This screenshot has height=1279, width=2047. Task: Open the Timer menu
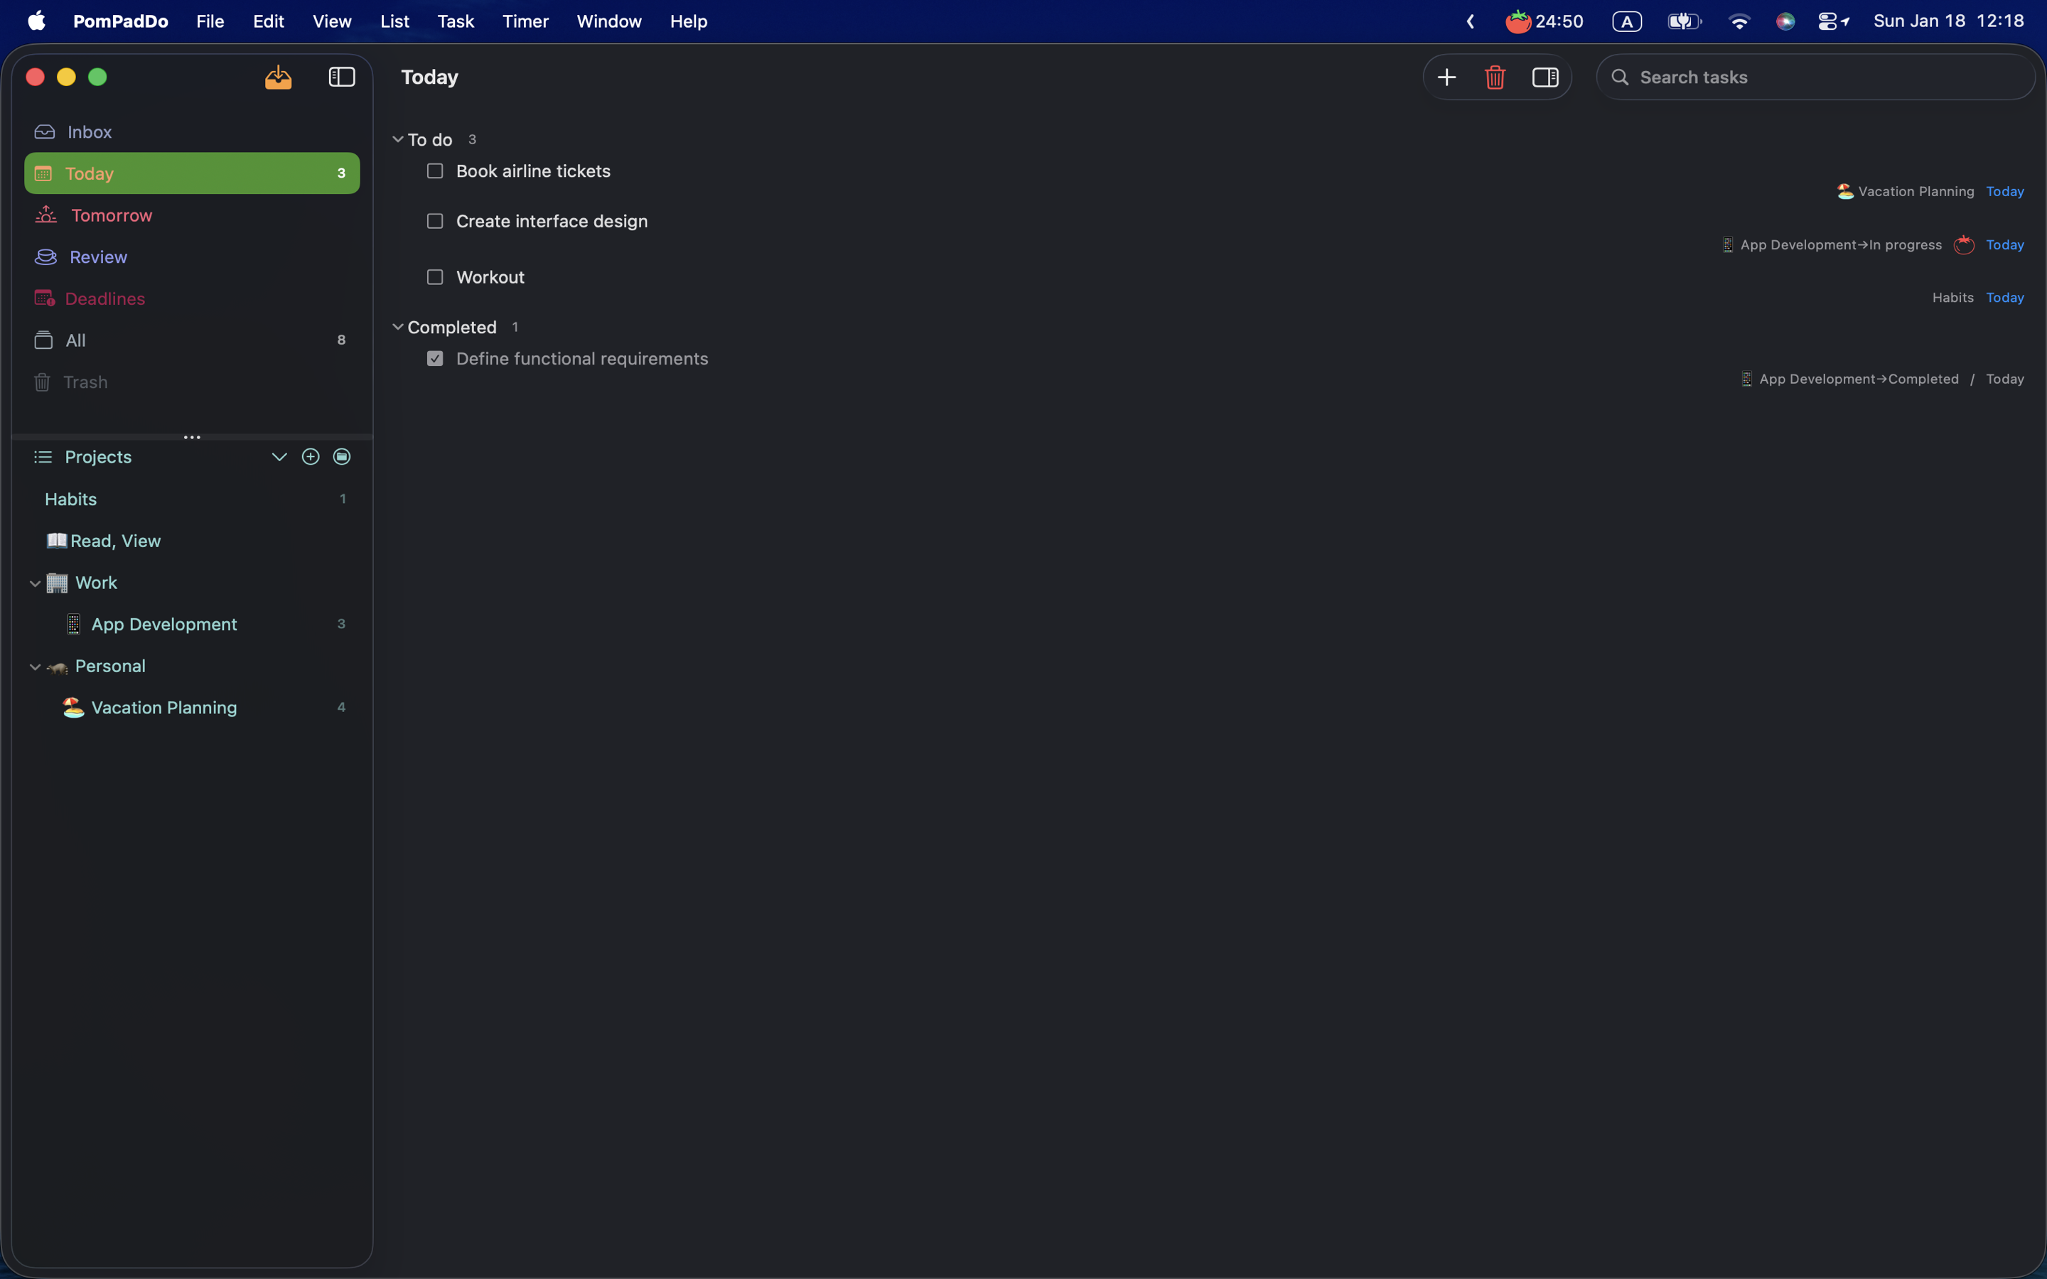click(x=525, y=21)
